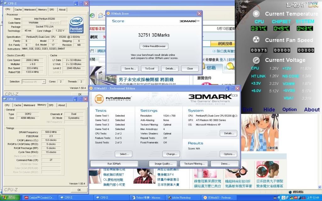Click Save As button in 3DMark Score
Viewport: 322px width, 201px height.
(x=130, y=68)
